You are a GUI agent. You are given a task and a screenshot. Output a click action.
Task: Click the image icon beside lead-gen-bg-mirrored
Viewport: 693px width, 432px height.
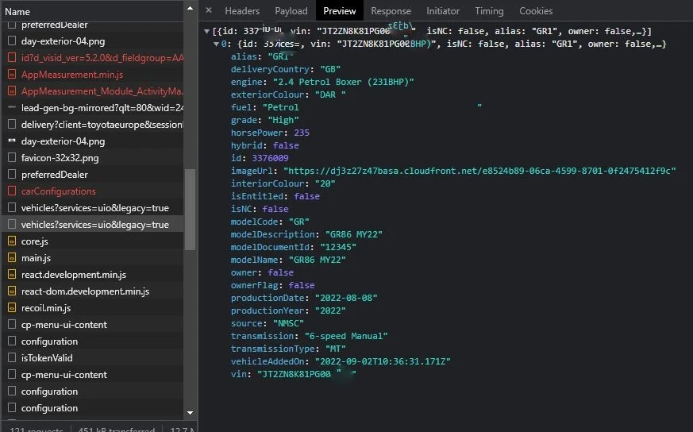[x=12, y=107]
